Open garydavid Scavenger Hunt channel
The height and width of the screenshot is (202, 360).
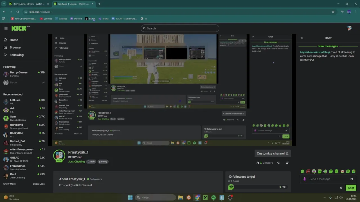point(24,126)
